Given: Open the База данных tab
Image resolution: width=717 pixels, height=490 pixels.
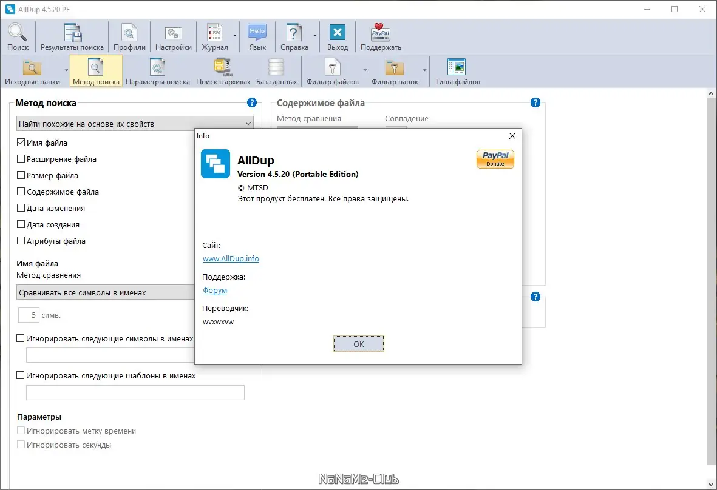Looking at the screenshot, I should [x=276, y=72].
